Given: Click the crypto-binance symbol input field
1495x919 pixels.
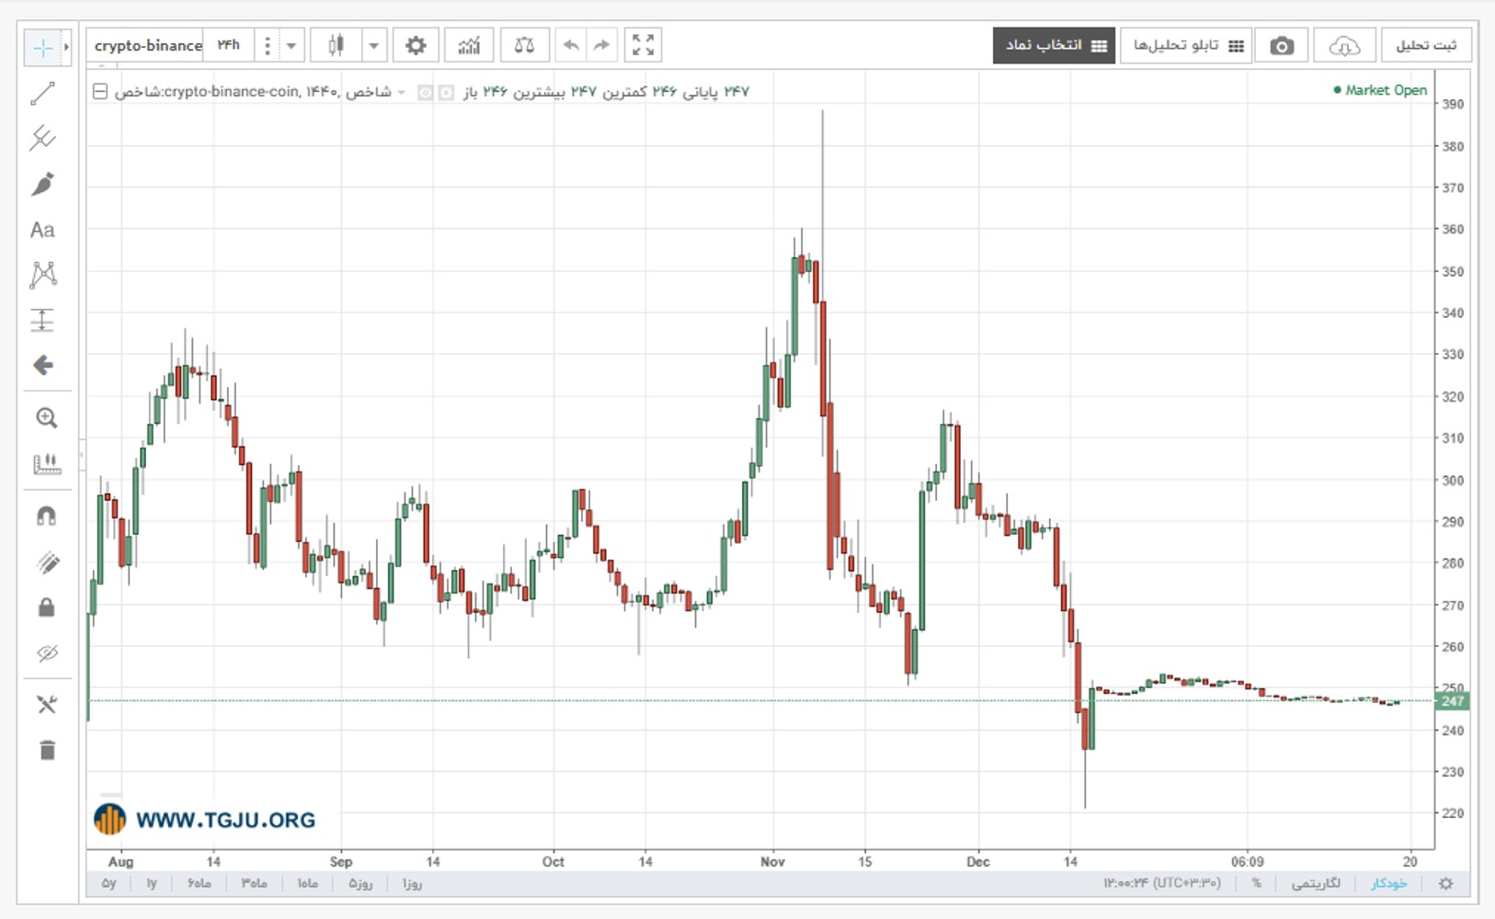Looking at the screenshot, I should (x=147, y=45).
